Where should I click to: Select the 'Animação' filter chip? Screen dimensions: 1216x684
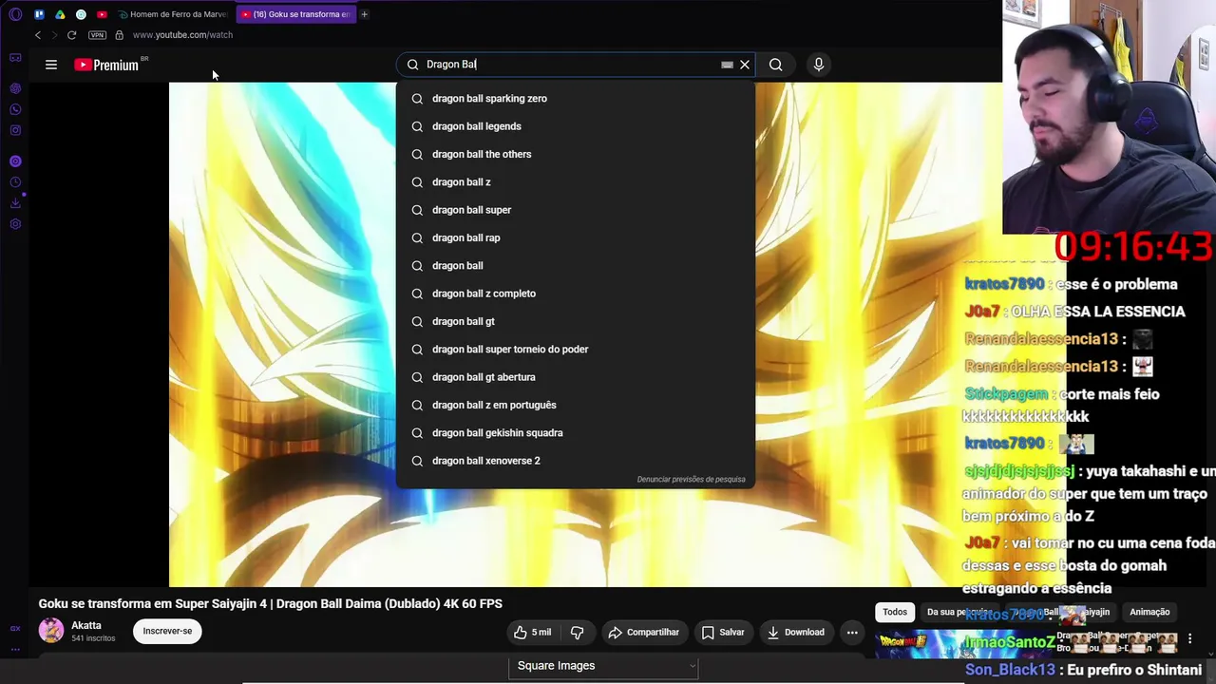coord(1149,612)
